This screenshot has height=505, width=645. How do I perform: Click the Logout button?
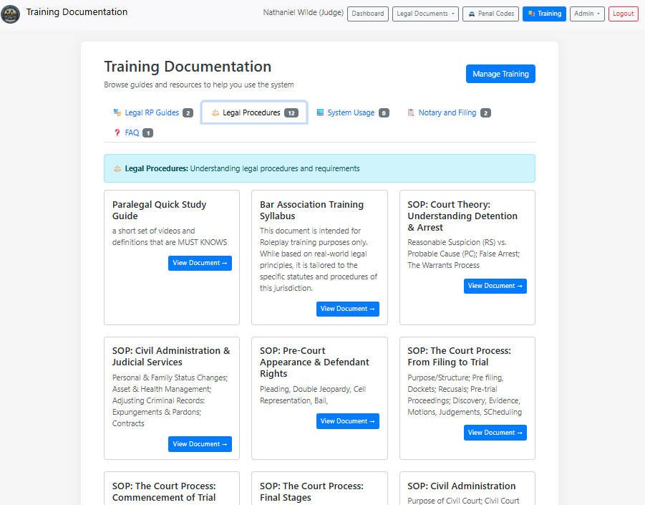[623, 13]
